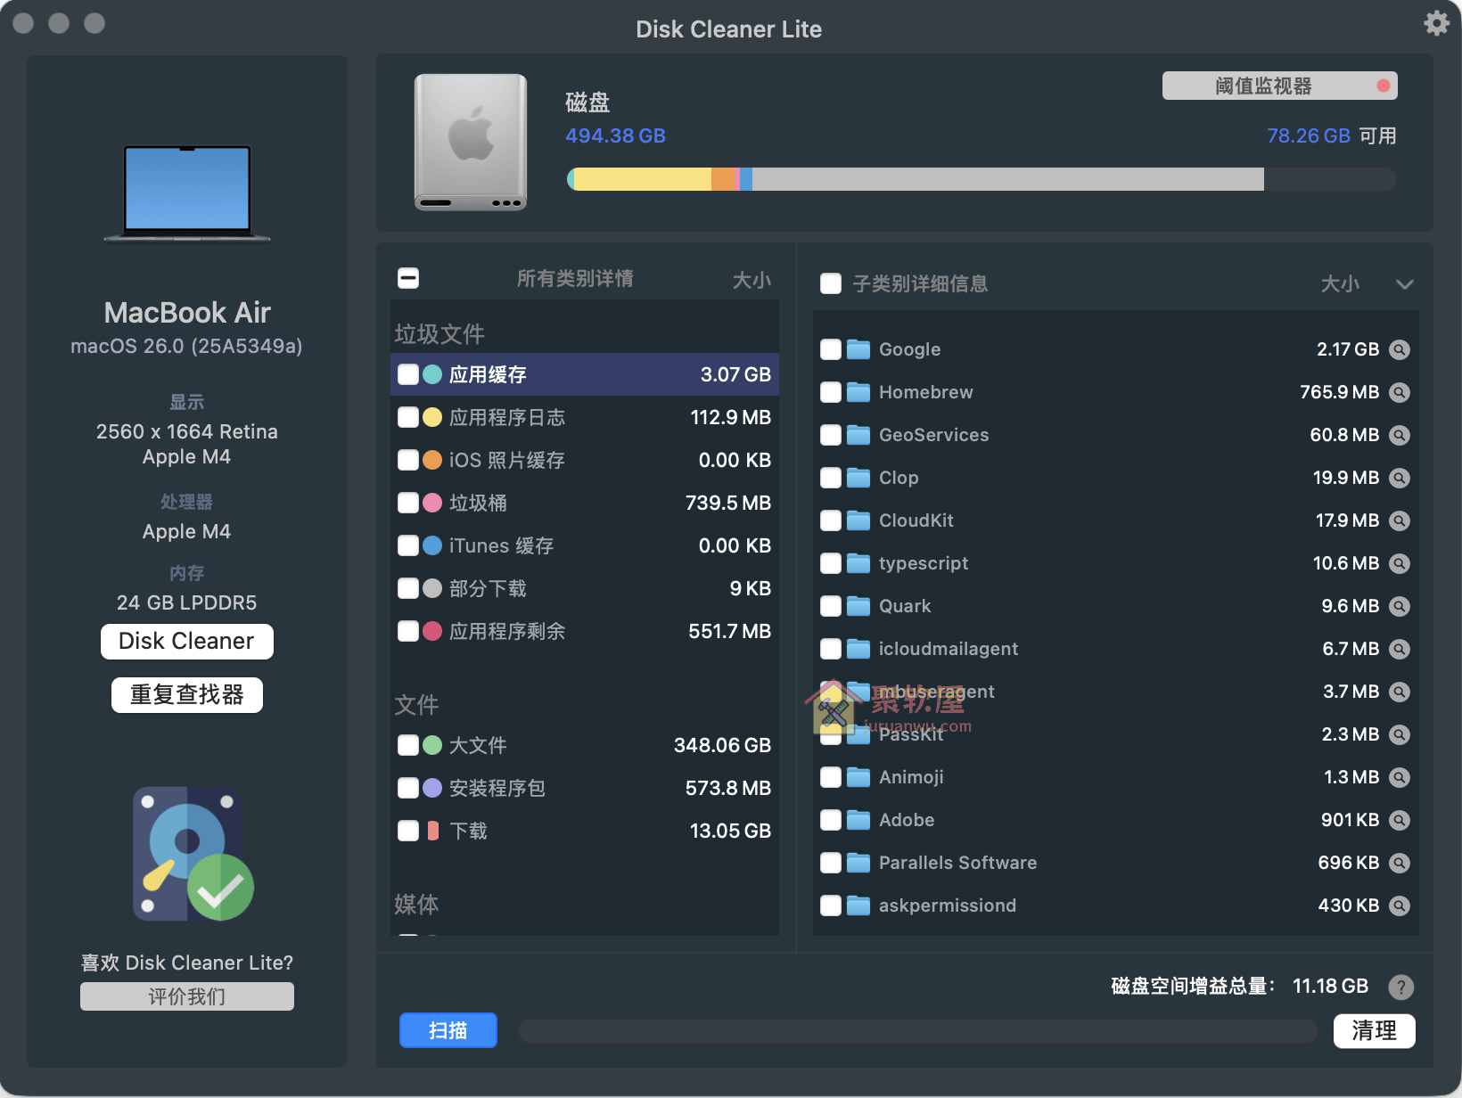1462x1098 pixels.
Task: Select the Disk Cleaner tab
Action: click(186, 641)
